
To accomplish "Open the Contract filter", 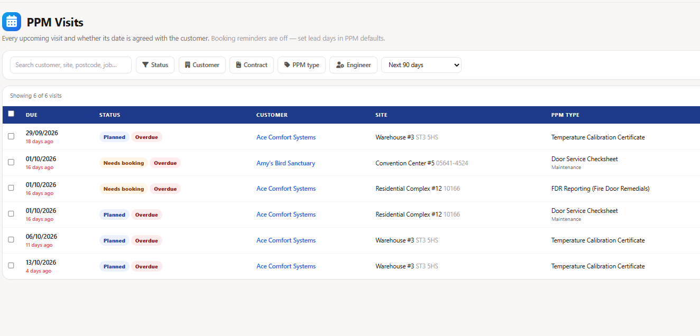I will pos(252,65).
